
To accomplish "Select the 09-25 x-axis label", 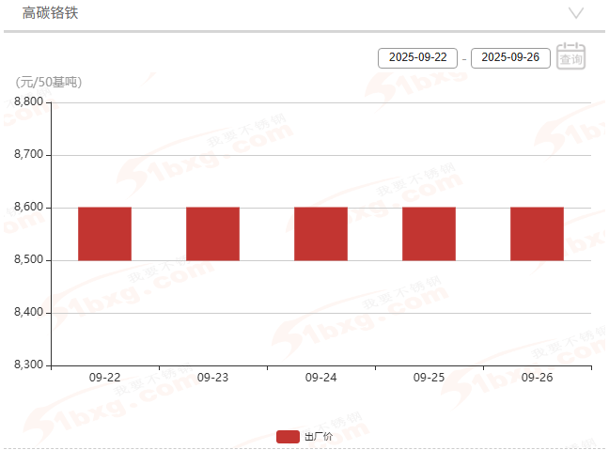I will pyautogui.click(x=429, y=377).
